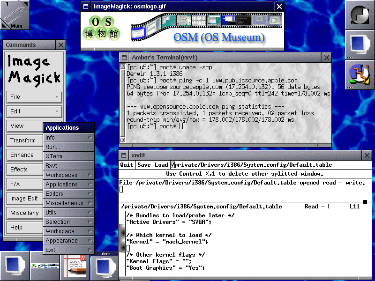375x281 pixels.
Task: Expand the Workspace submenu
Action: tap(68, 231)
